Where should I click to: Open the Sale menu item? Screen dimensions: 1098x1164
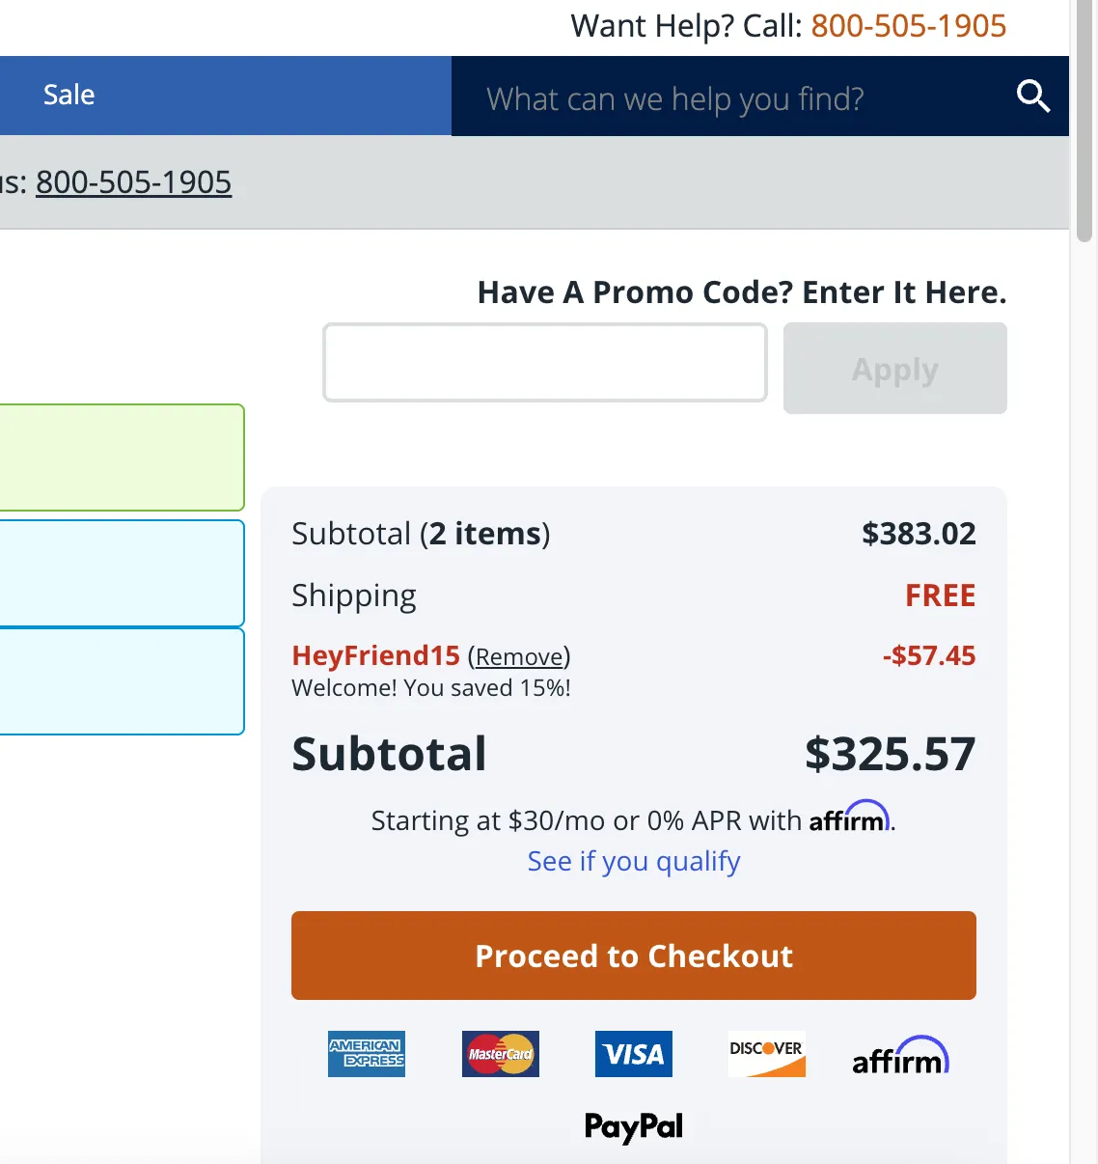69,95
